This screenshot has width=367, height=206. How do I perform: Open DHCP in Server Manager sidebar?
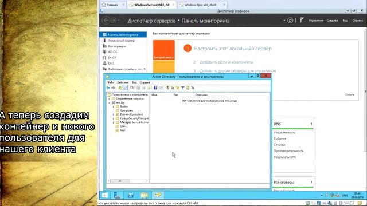click(x=112, y=58)
